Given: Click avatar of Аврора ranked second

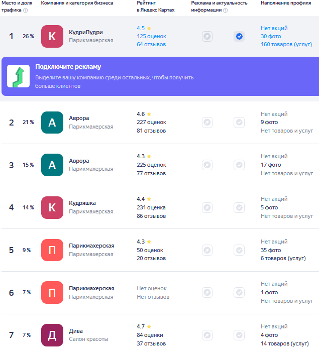Looking at the screenshot, I should pyautogui.click(x=52, y=122).
